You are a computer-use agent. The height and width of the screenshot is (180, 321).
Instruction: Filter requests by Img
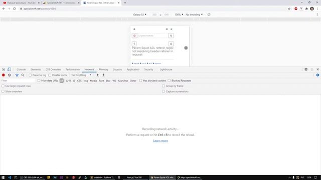(x=86, y=80)
